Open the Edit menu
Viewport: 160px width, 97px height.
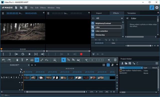37,8
